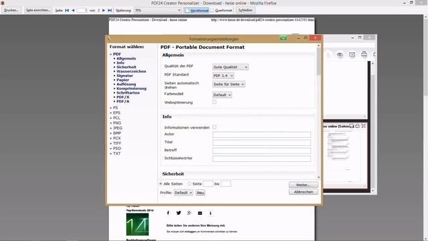Open Farbmodell dropdown

tap(222, 95)
